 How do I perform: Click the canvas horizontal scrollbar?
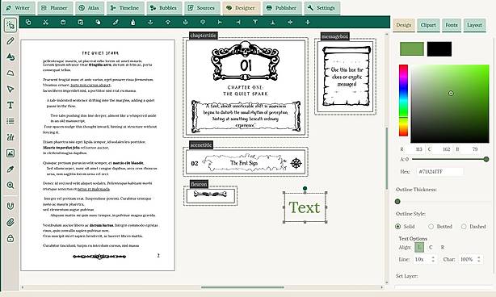242,287
